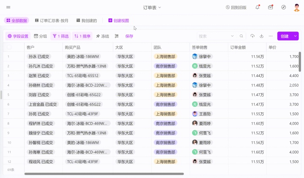Expand the 订单表 title dropdown

pos(160,8)
